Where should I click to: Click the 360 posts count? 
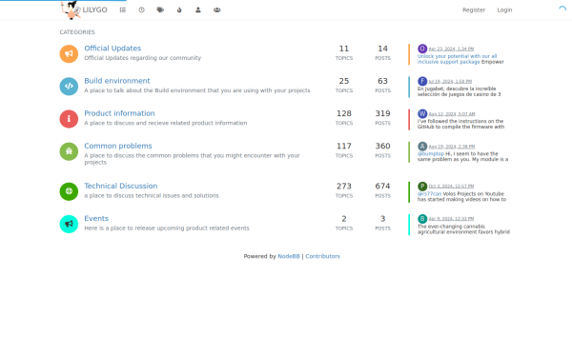(x=382, y=146)
